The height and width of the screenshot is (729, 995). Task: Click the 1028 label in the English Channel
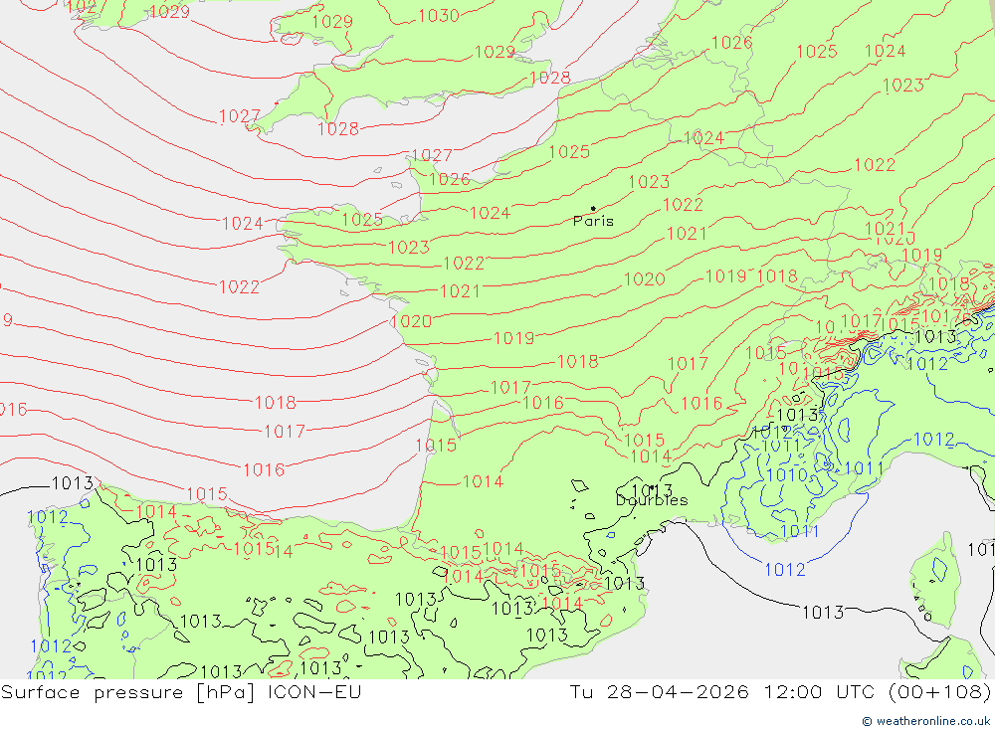tap(338, 129)
